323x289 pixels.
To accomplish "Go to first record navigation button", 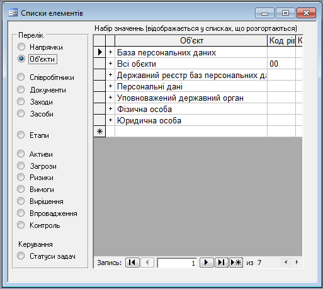I will pos(132,263).
